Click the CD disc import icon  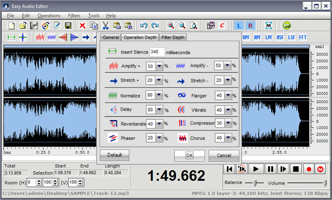pyautogui.click(x=34, y=26)
